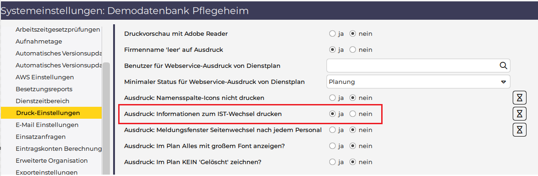The width and height of the screenshot is (538, 176).
Task: Click hourglass icon beside Meldungsfenster Seitenwechsel setting
Action: pos(520,130)
